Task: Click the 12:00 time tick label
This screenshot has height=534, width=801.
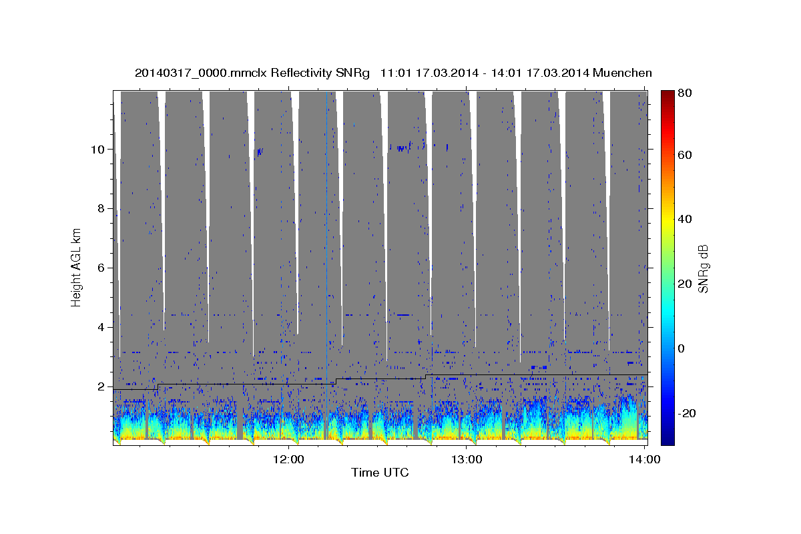Action: pos(289,460)
